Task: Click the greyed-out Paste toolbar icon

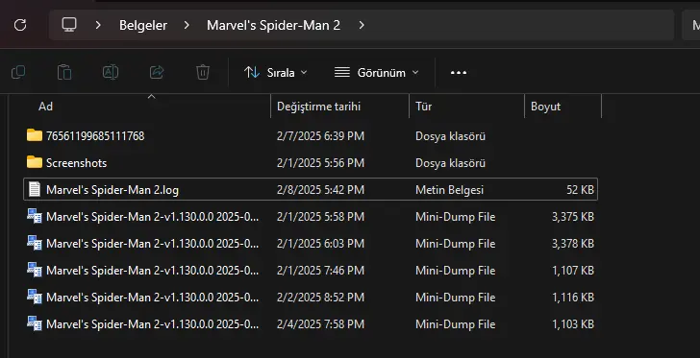Action: point(64,72)
